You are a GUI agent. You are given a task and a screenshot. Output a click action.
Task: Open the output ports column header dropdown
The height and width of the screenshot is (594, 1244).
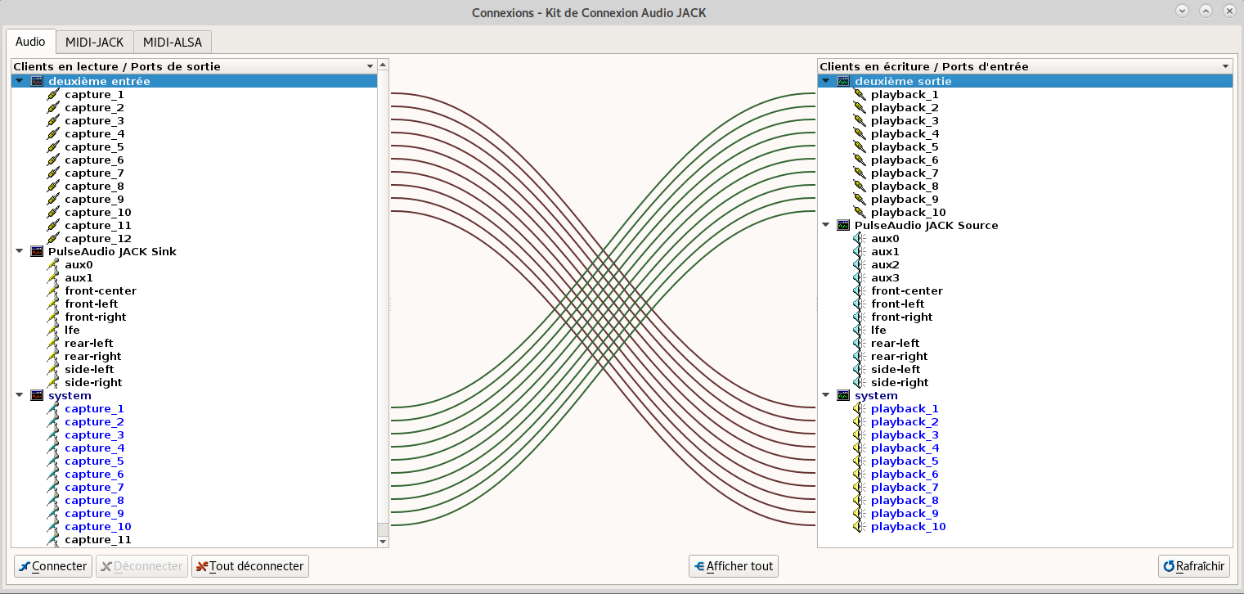[371, 66]
